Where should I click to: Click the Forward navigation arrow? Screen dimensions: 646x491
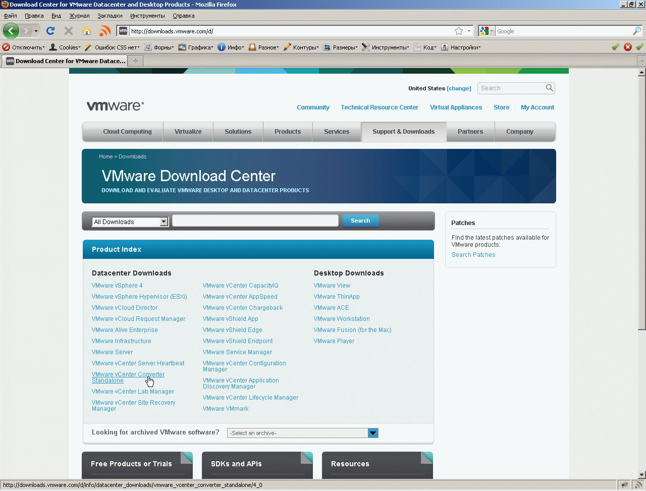point(26,31)
